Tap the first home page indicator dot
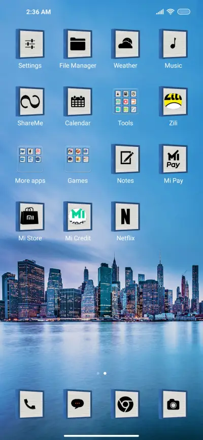The width and height of the screenshot is (203, 440). coord(98,373)
